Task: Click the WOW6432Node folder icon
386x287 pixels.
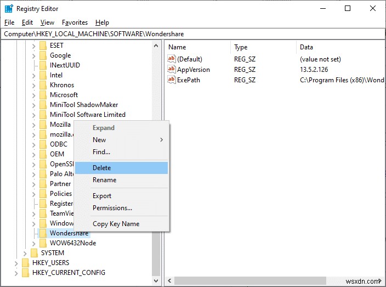Action: point(43,243)
